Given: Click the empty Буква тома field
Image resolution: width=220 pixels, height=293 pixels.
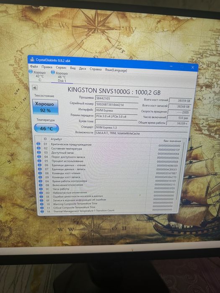Looking at the screenshot, I should point(116,122).
